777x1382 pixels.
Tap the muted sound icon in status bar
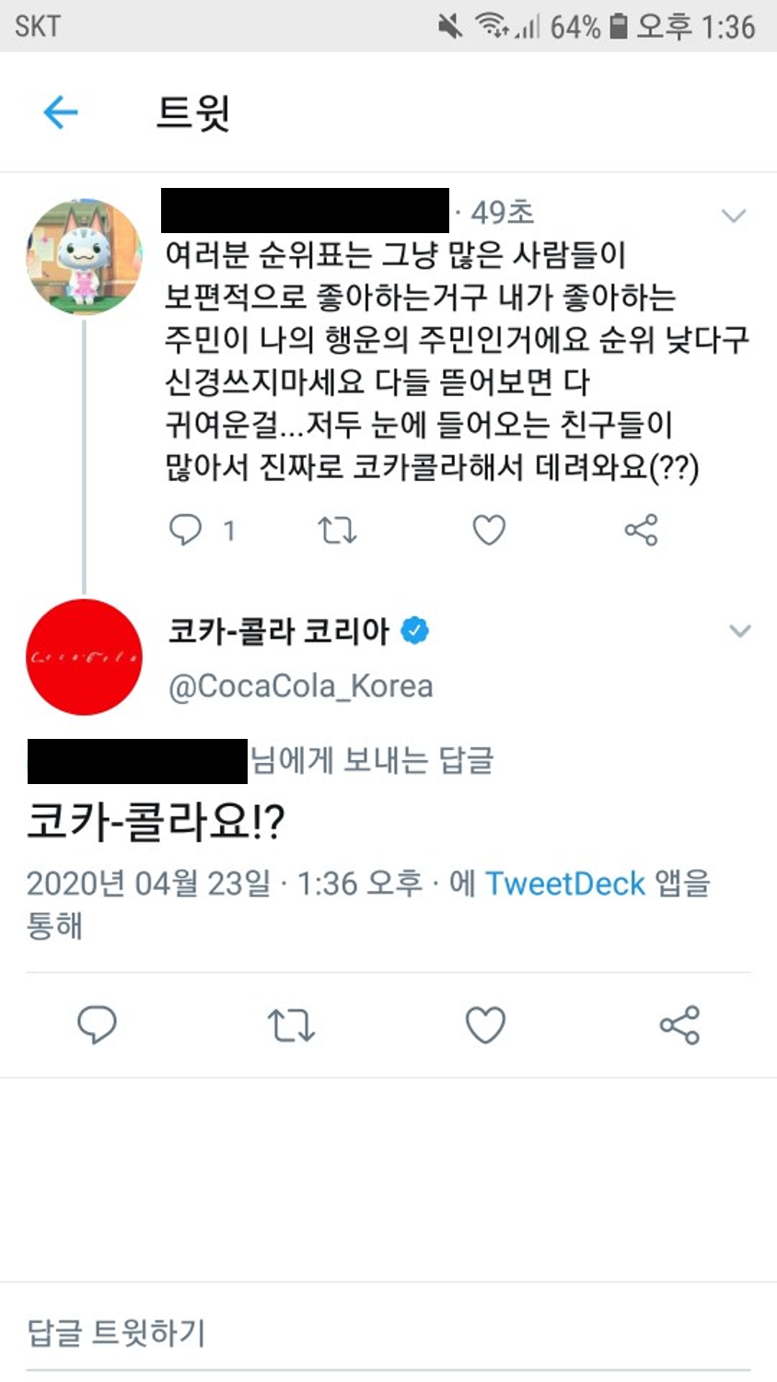coord(450,26)
